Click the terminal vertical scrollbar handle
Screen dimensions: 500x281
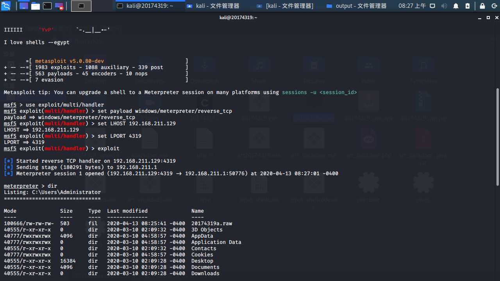tap(497, 137)
